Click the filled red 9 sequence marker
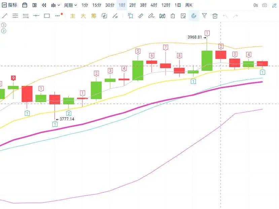This screenshot has width=279, height=209. click(13, 78)
